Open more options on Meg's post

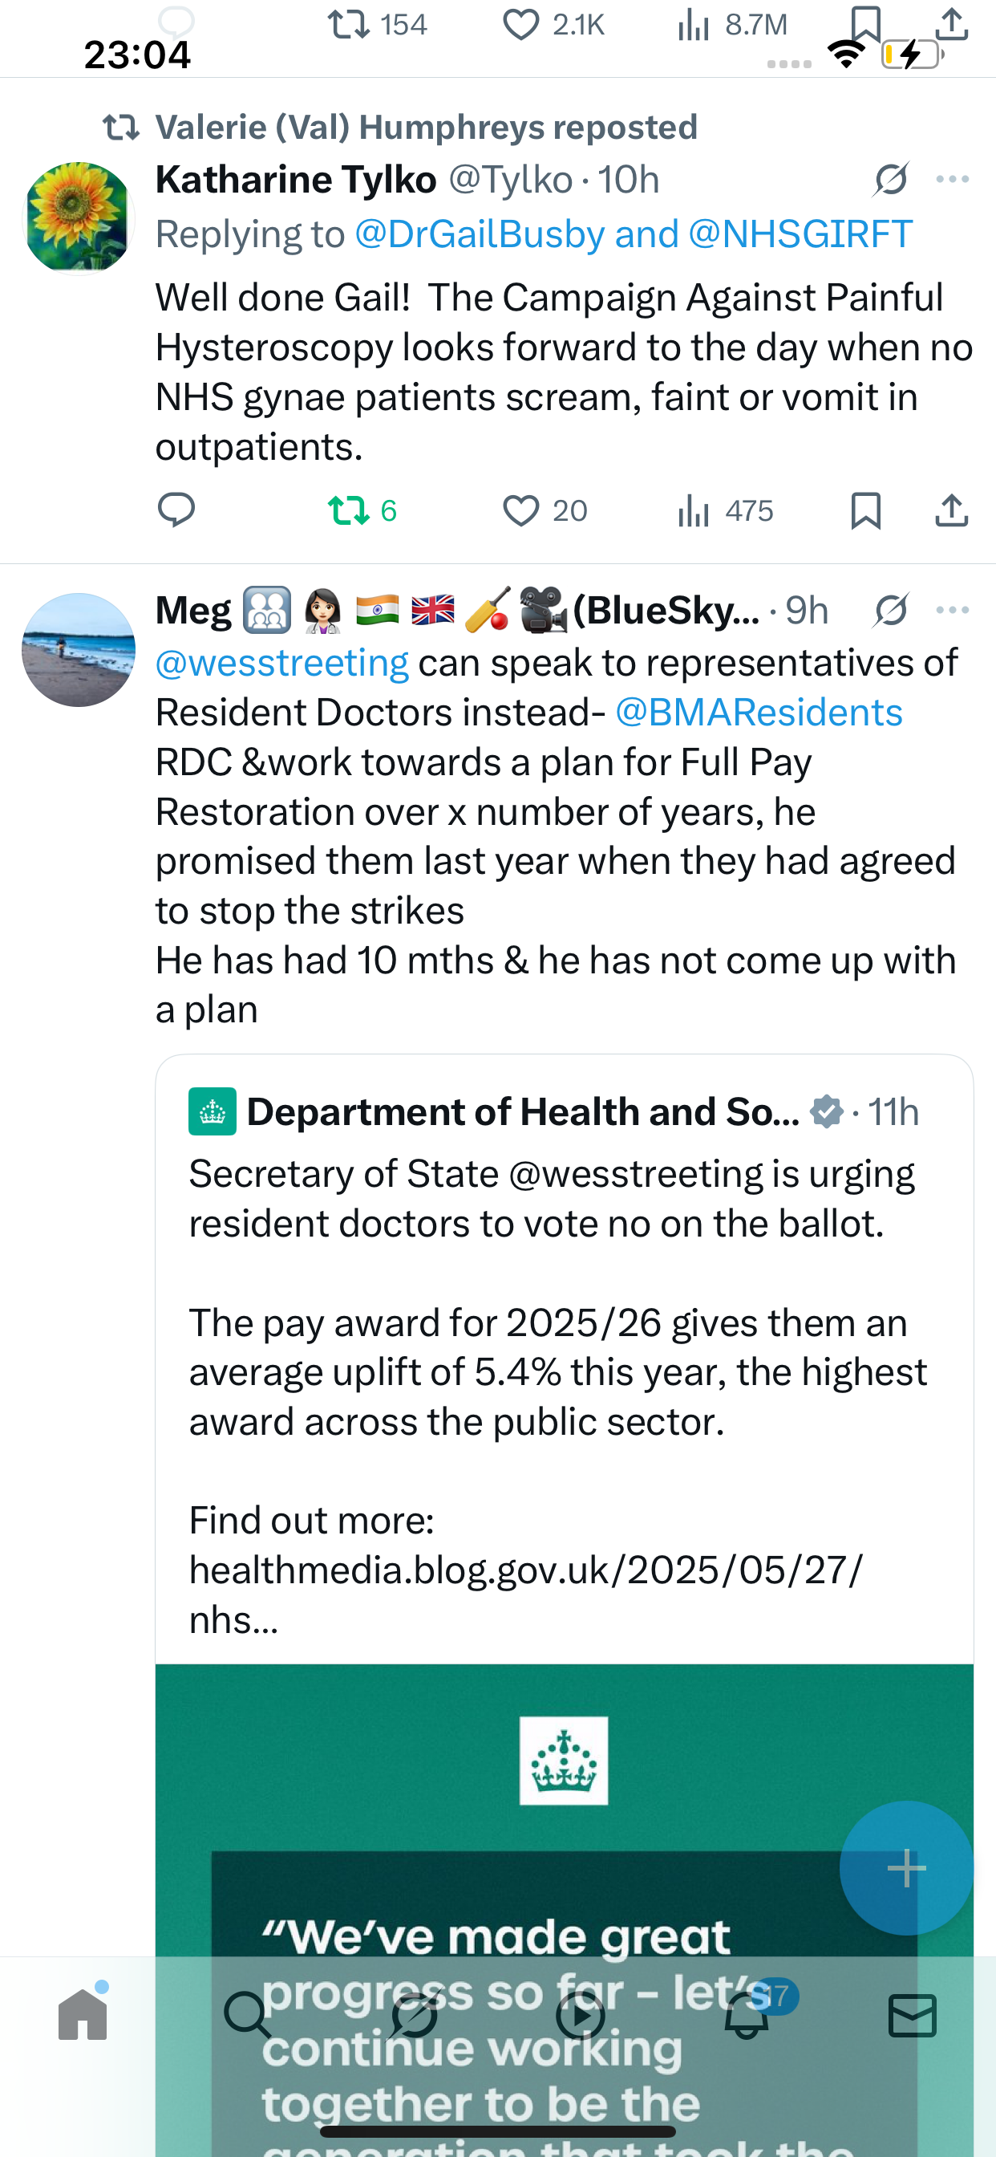(x=953, y=610)
